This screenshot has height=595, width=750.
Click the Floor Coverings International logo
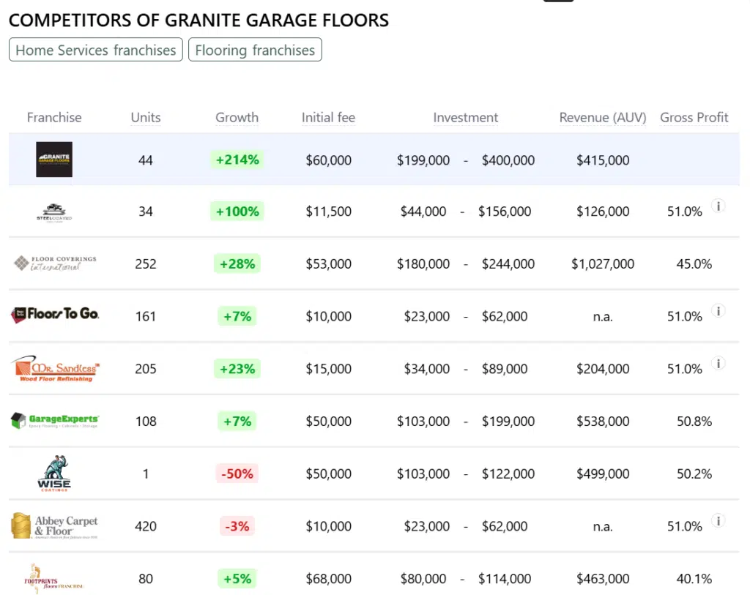coord(55,263)
